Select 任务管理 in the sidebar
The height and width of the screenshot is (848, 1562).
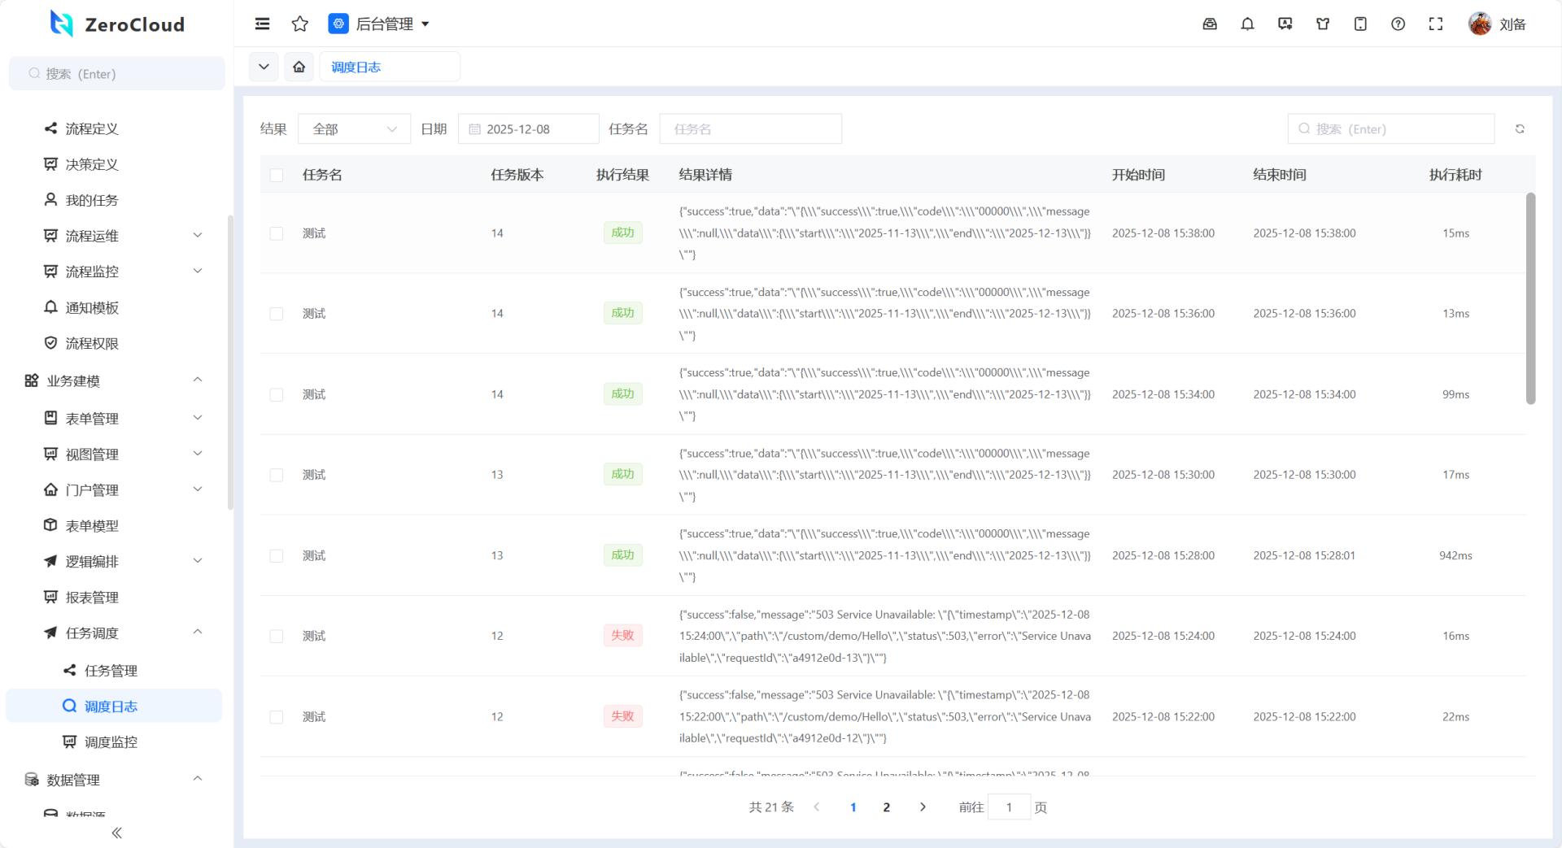111,671
